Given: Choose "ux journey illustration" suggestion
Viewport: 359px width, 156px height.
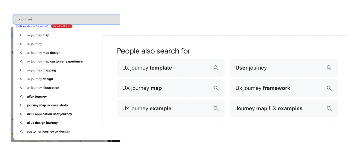Looking at the screenshot, I should (43, 88).
